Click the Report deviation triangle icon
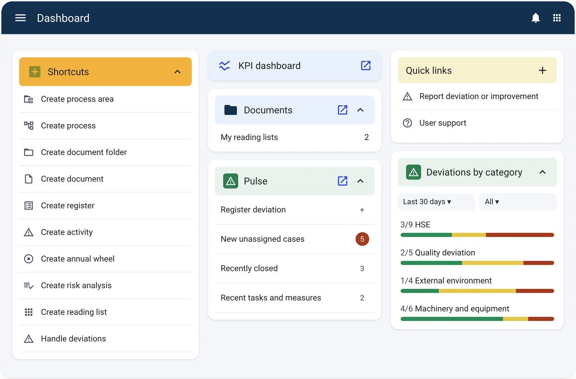Image resolution: width=576 pixels, height=379 pixels. (x=407, y=97)
